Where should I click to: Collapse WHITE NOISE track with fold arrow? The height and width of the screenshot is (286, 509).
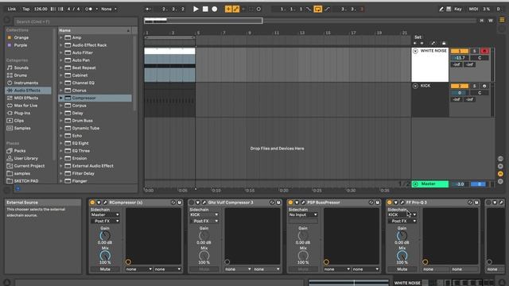(x=415, y=51)
